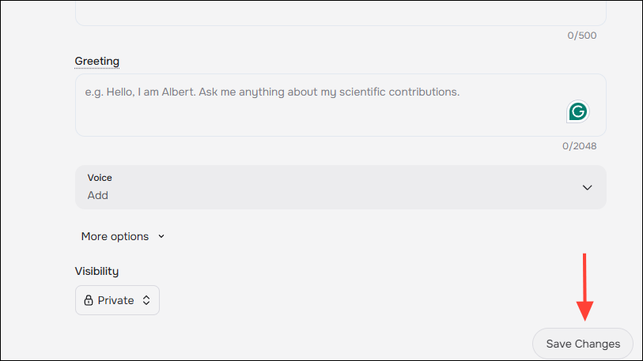Click the Grammarly icon in Greeting field
643x361 pixels.
coord(578,111)
